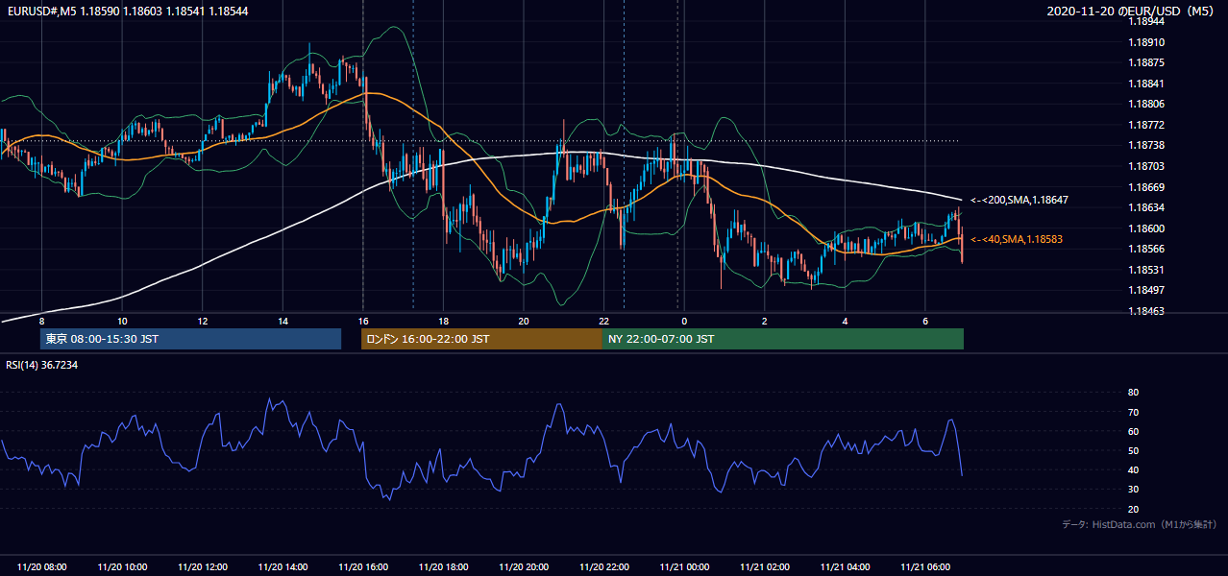The height and width of the screenshot is (576, 1228).
Task: Click RSI axis level 50
Action: click(1133, 450)
